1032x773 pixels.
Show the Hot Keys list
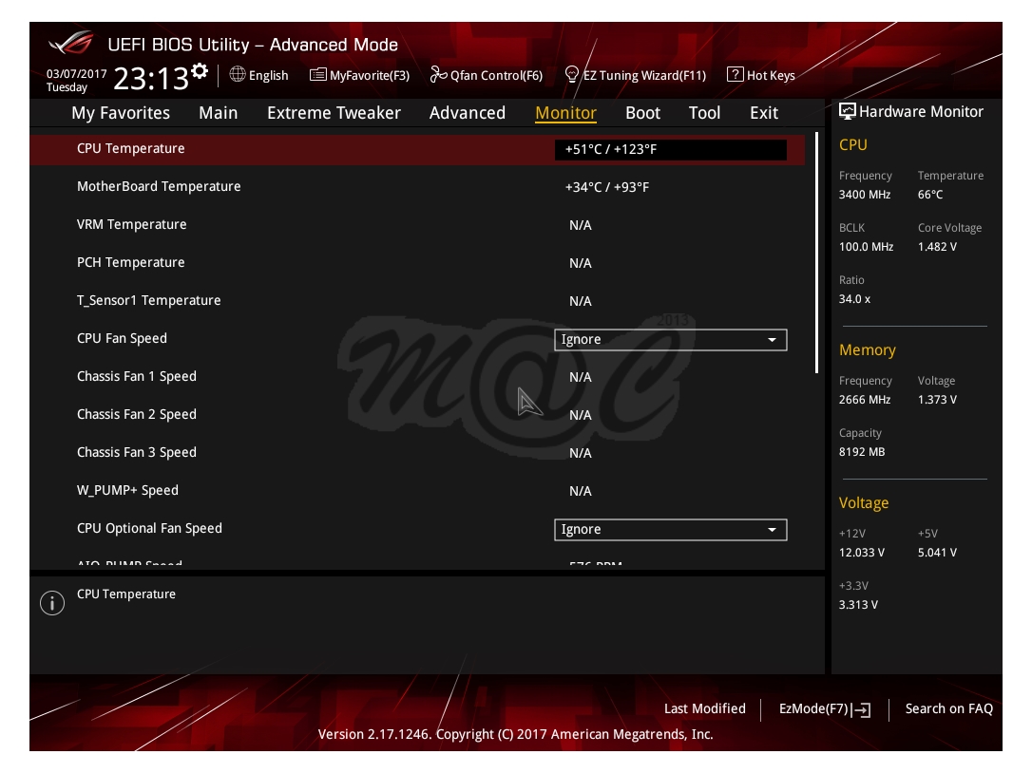[x=771, y=75]
